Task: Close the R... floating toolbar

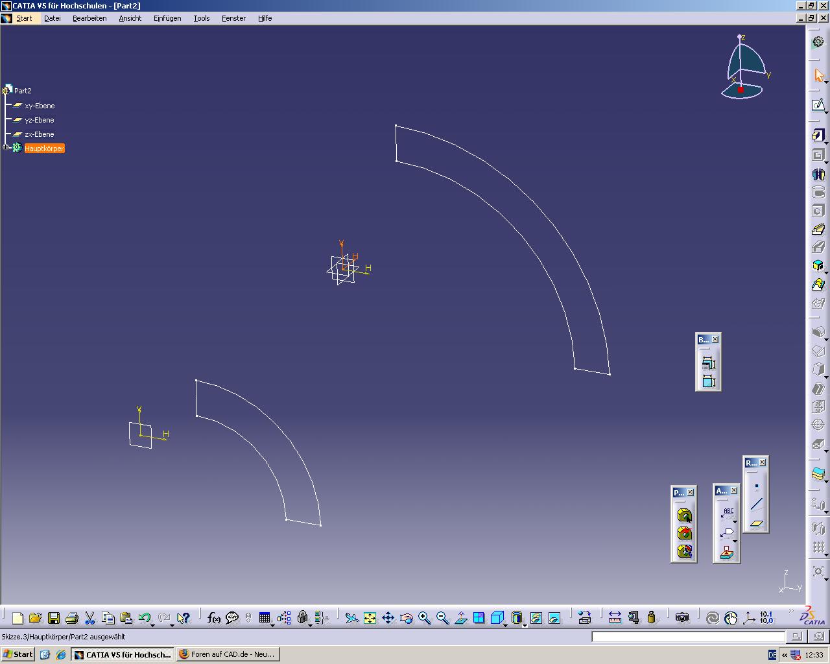Action: click(x=762, y=462)
